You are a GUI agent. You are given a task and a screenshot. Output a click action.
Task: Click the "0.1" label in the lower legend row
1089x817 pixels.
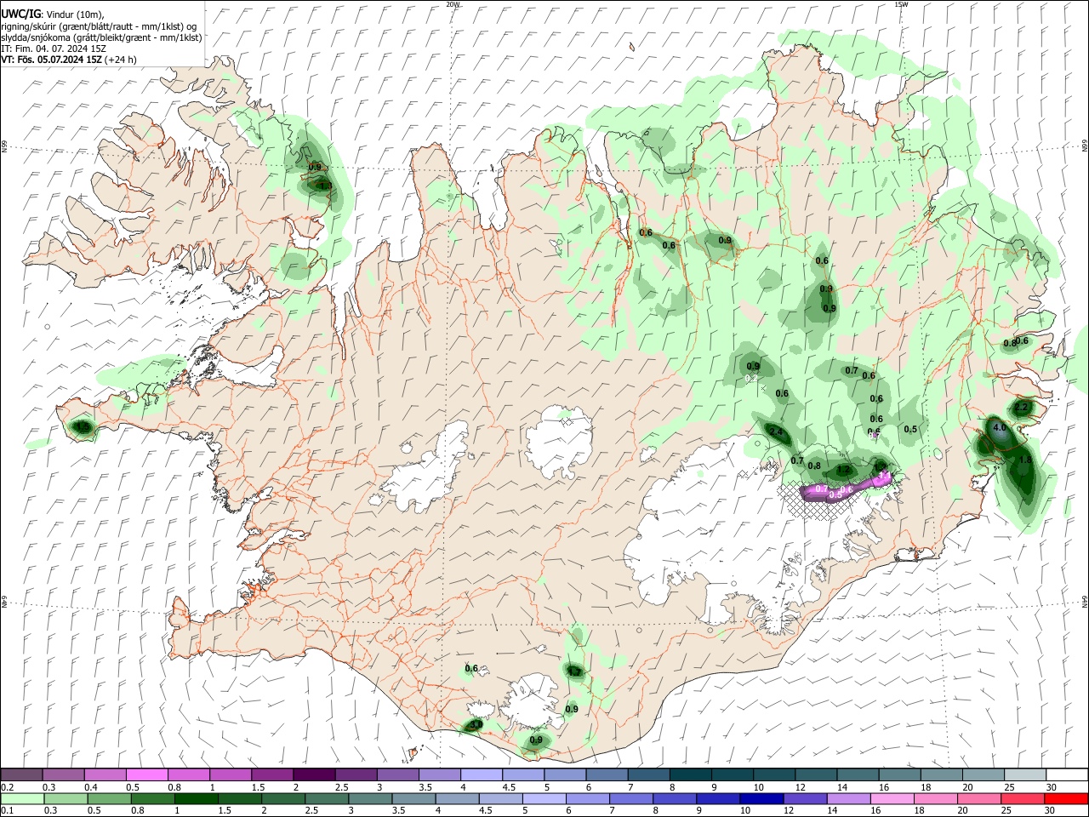pos(8,811)
